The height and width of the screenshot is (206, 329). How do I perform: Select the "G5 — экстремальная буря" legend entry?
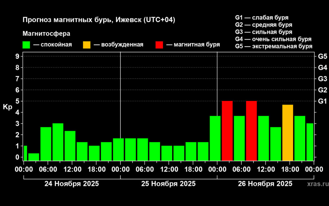[273, 47]
